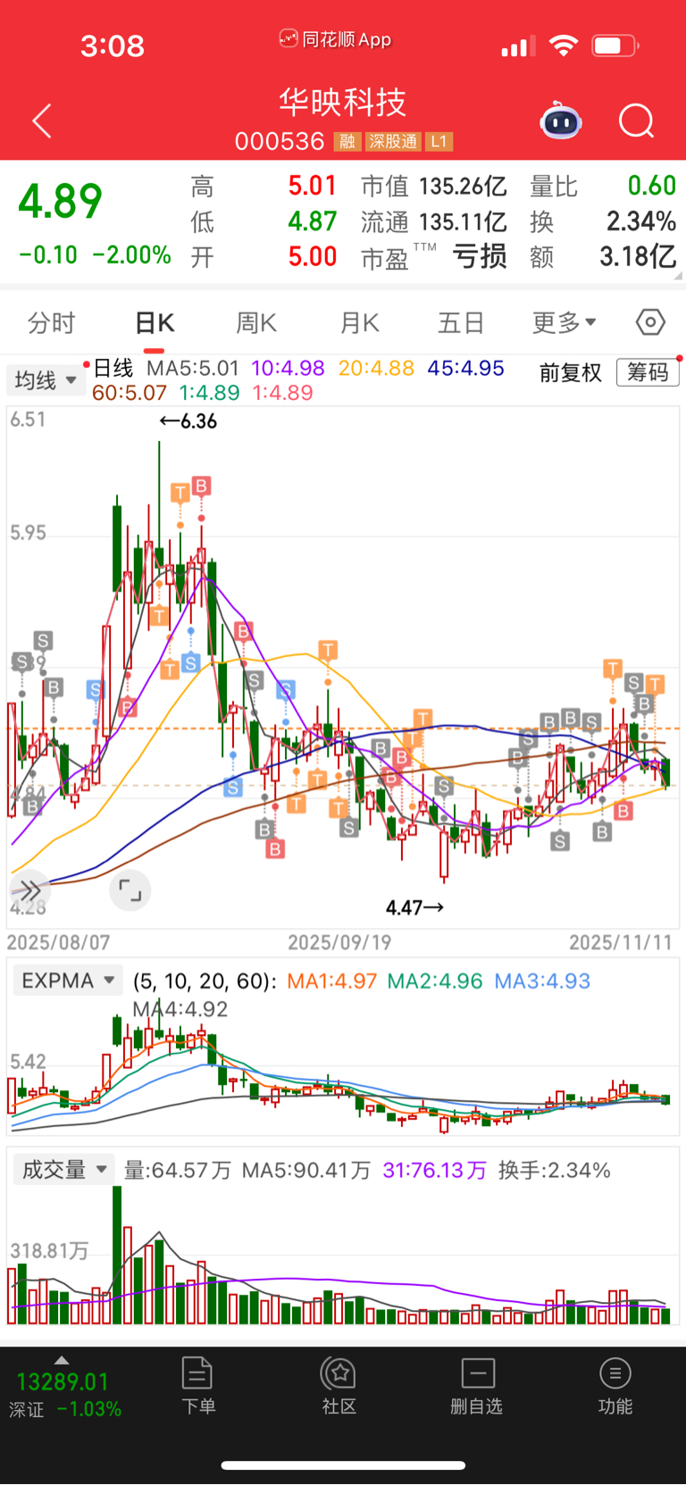Open the search magnifier icon

coord(637,121)
